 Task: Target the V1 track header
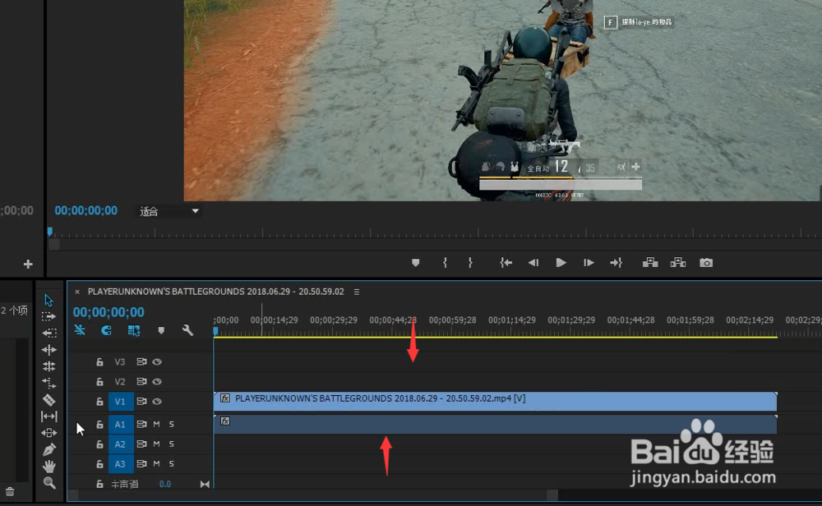point(121,402)
